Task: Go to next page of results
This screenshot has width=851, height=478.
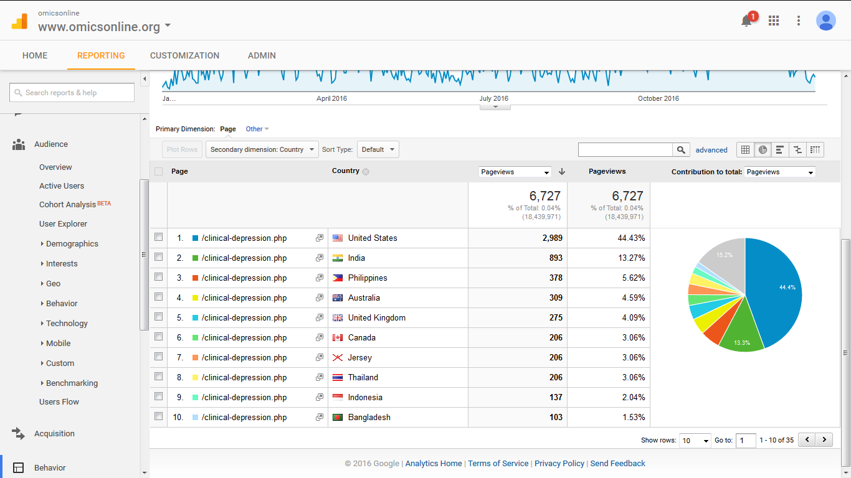Action: coord(824,439)
